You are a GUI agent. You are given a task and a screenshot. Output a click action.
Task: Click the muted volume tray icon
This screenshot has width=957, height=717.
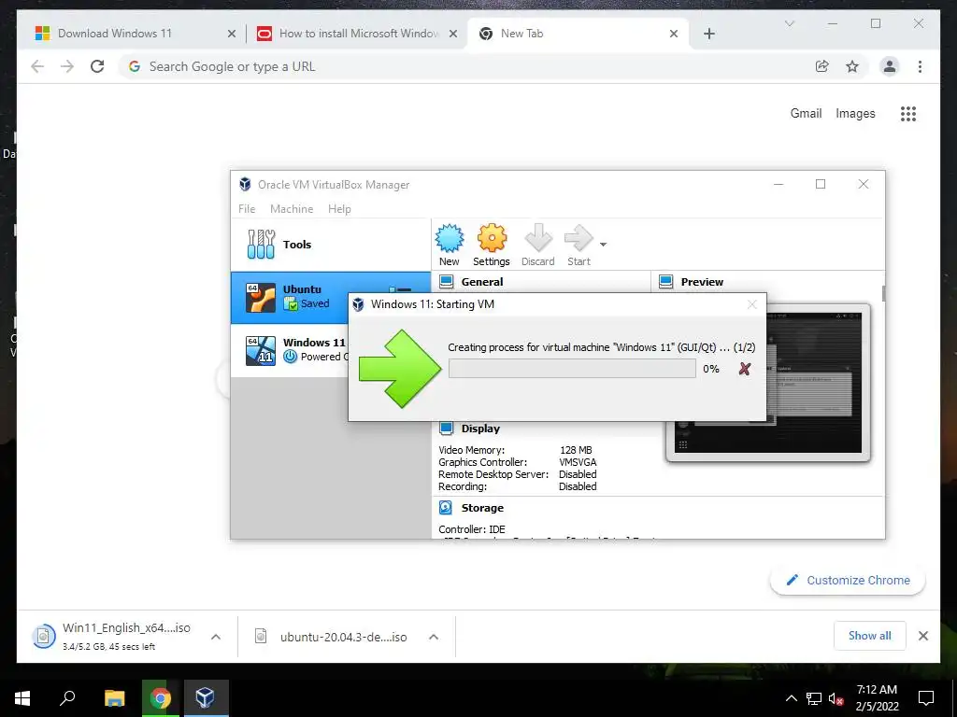(836, 698)
